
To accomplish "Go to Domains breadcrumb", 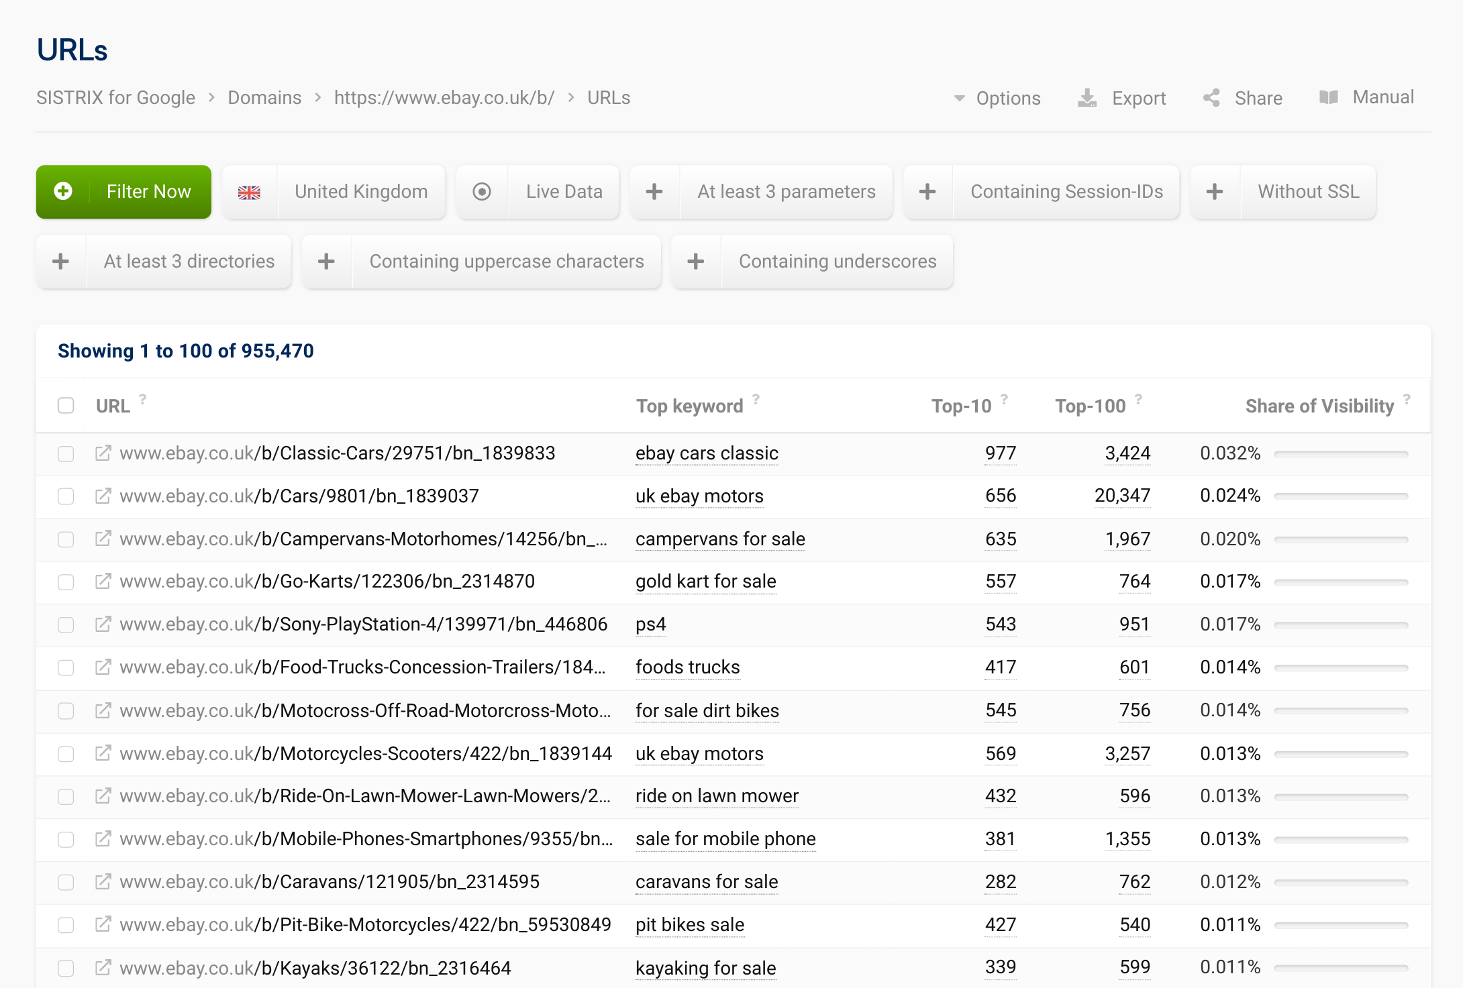I will point(264,98).
